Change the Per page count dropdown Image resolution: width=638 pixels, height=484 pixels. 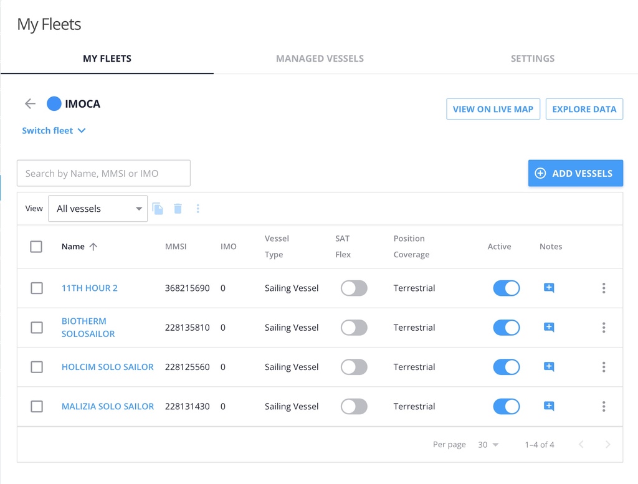488,445
